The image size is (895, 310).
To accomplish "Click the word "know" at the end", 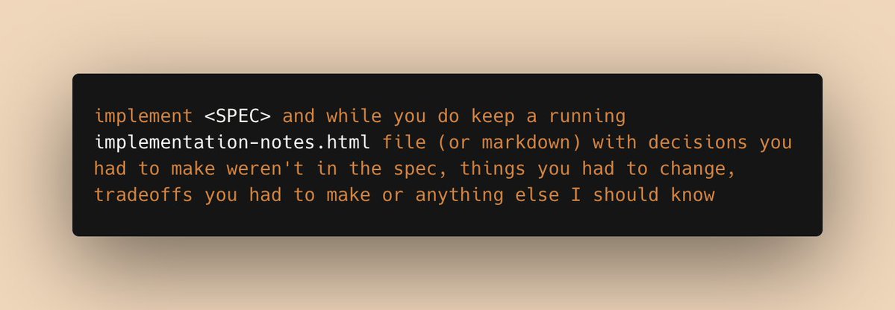I will pyautogui.click(x=693, y=195).
